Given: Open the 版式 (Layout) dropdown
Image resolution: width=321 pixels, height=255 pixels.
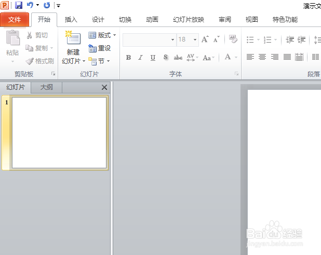Looking at the screenshot, I should (102, 35).
